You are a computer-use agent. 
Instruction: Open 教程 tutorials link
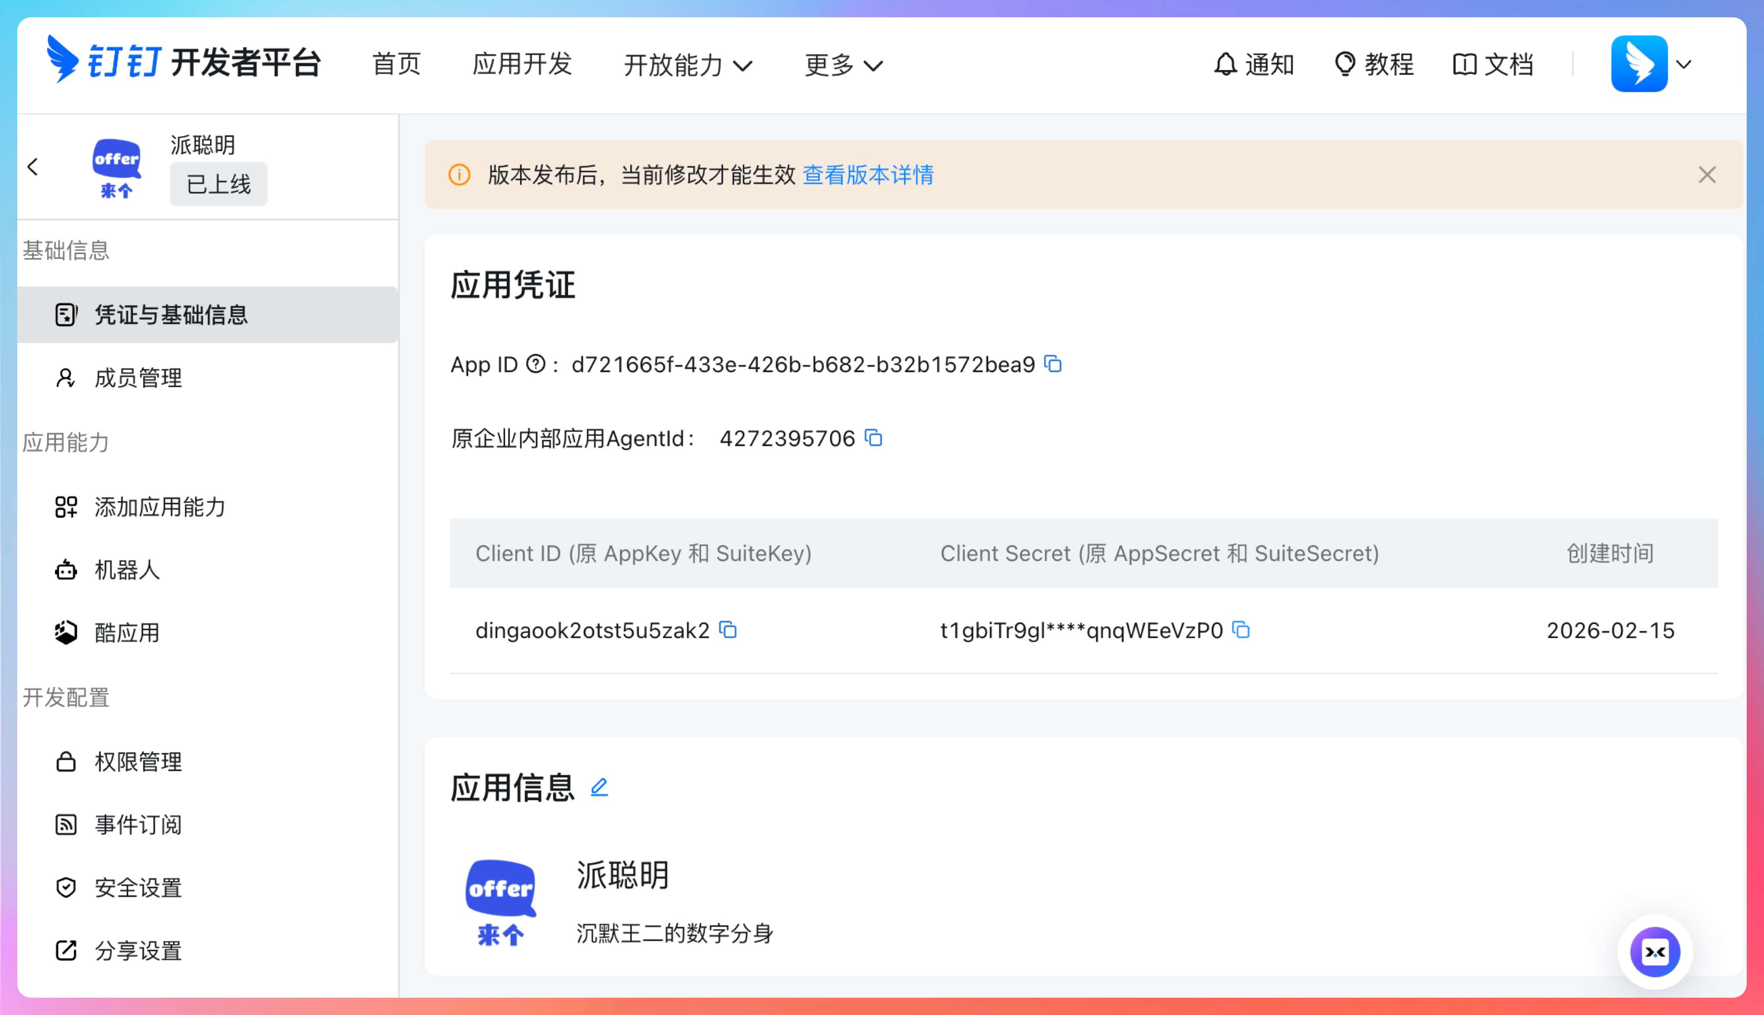pos(1374,64)
